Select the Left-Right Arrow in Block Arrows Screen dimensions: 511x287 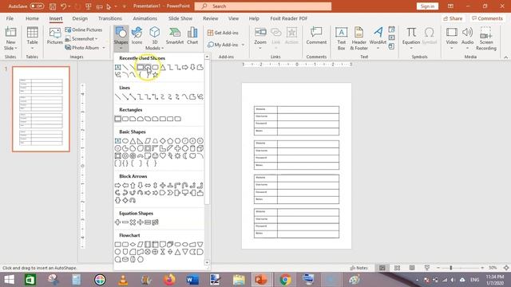[148, 186]
